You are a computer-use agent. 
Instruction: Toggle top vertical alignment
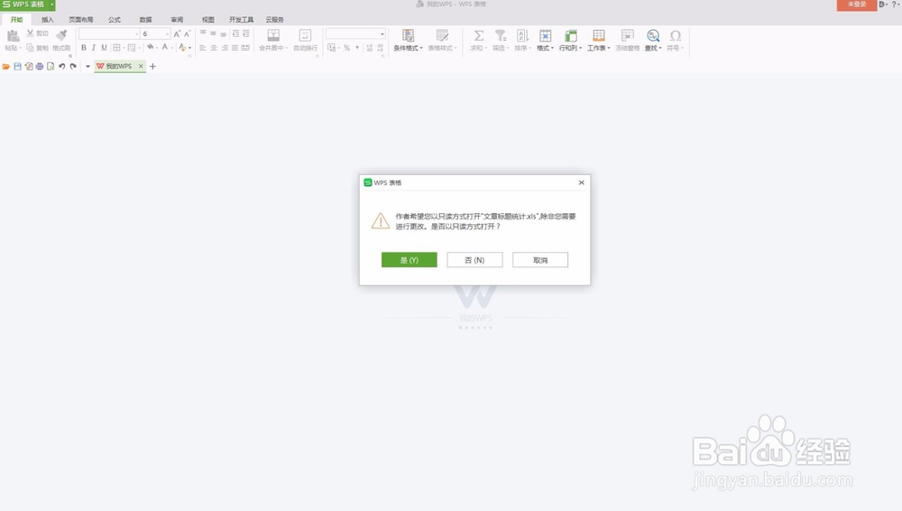point(203,34)
